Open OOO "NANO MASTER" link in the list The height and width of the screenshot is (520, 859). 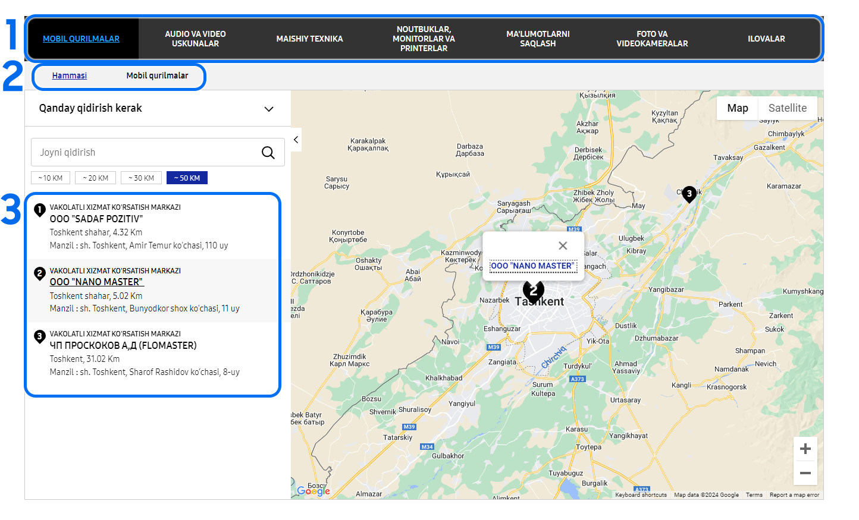(x=97, y=282)
